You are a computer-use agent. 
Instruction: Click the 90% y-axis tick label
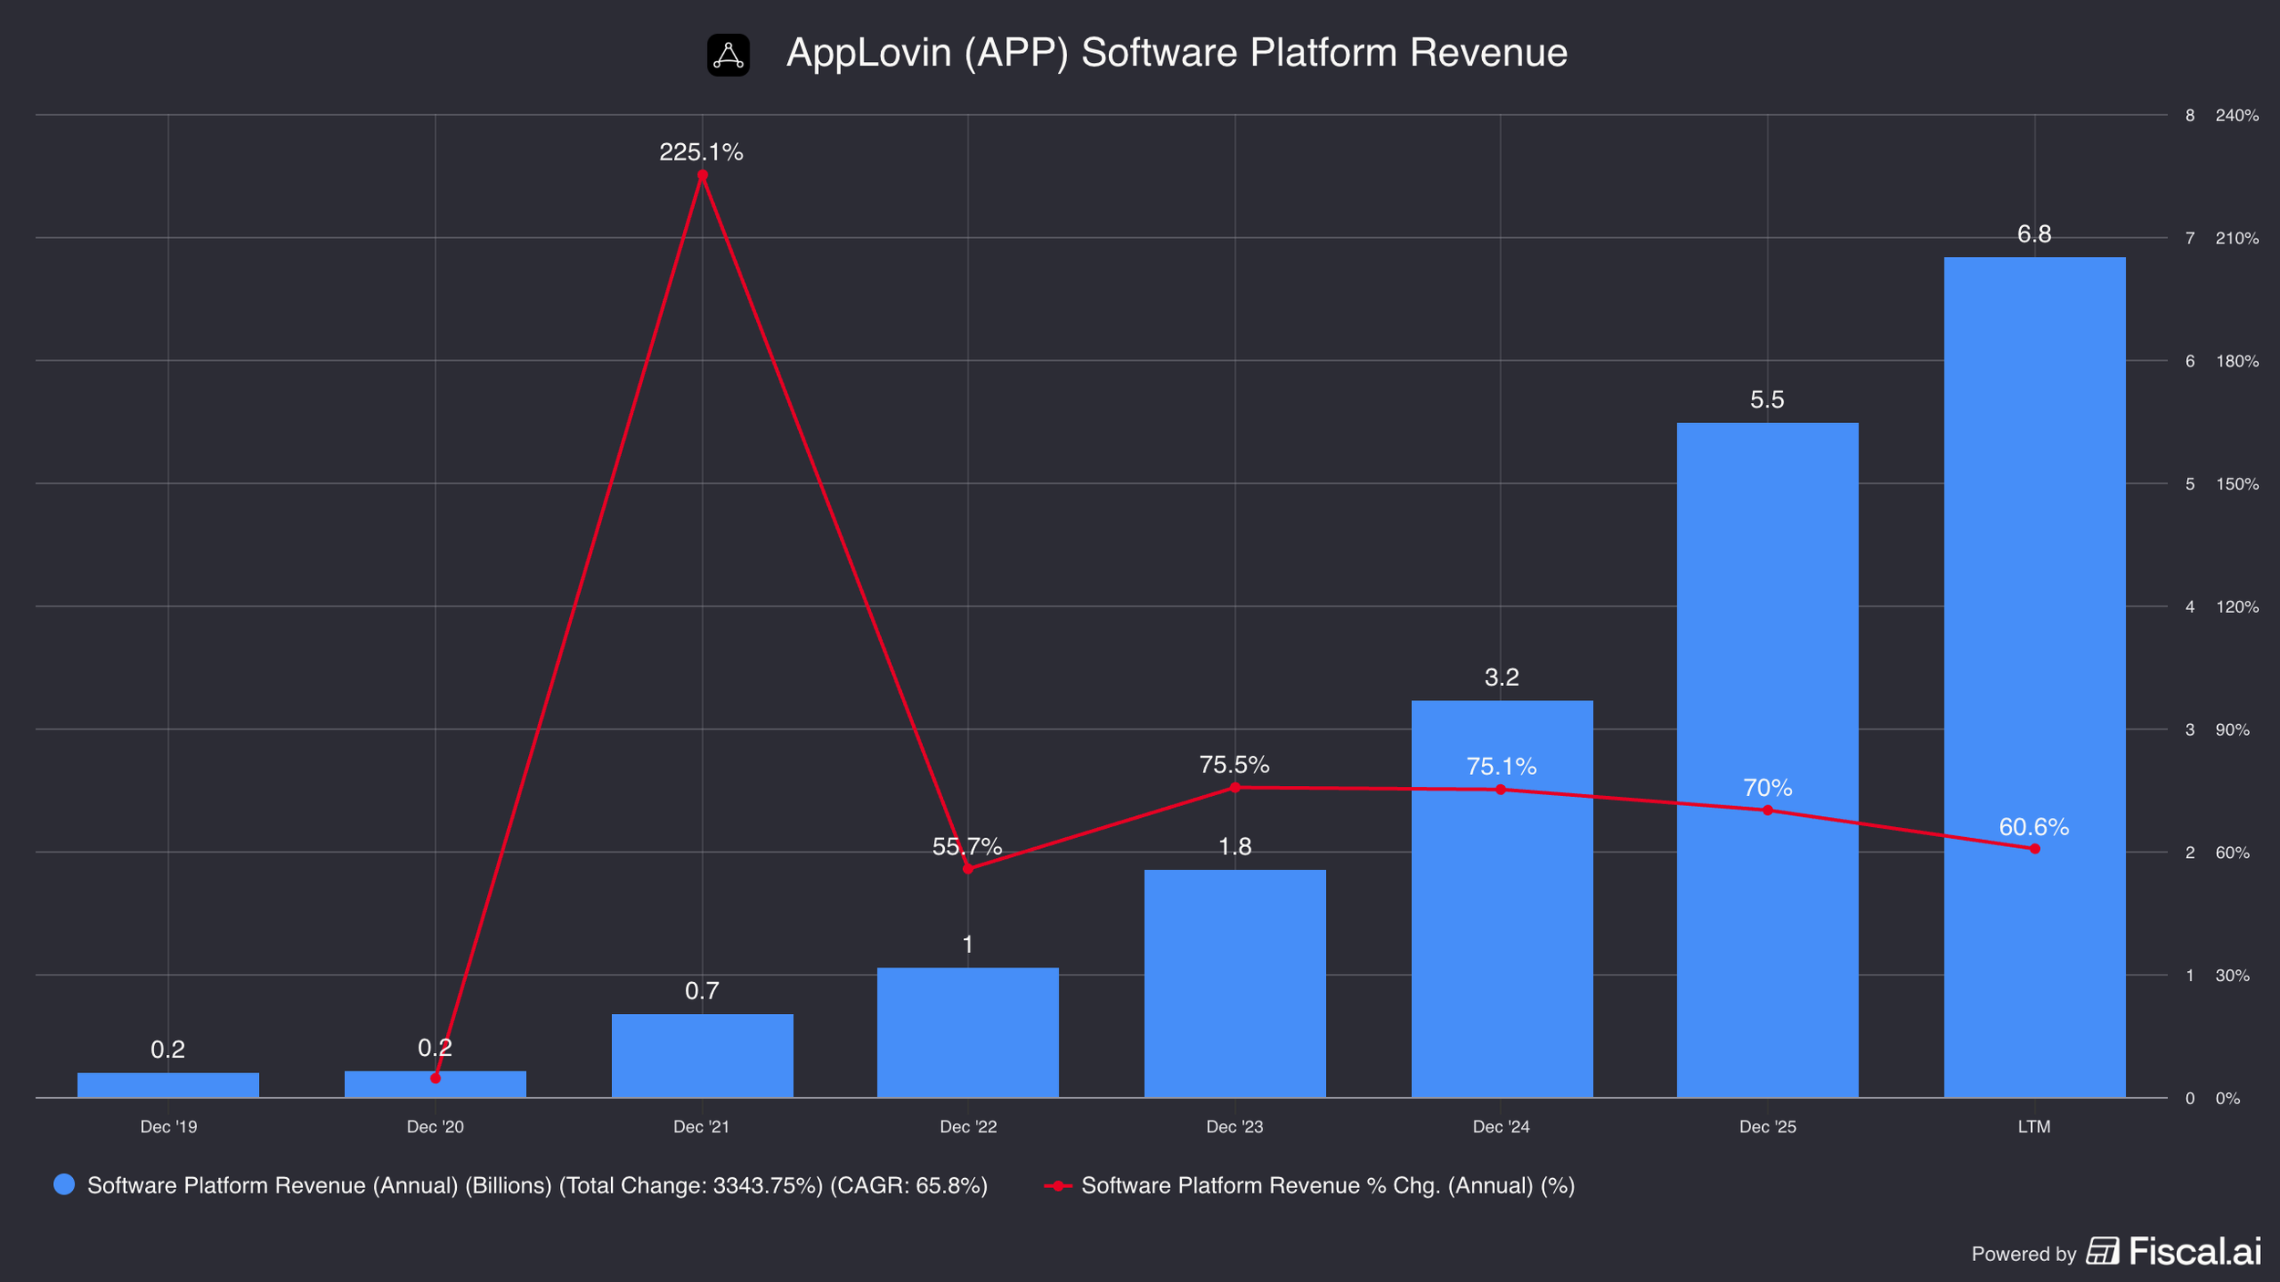point(2233,730)
